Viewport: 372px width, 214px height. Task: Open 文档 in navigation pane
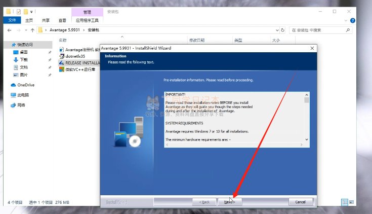(x=23, y=67)
